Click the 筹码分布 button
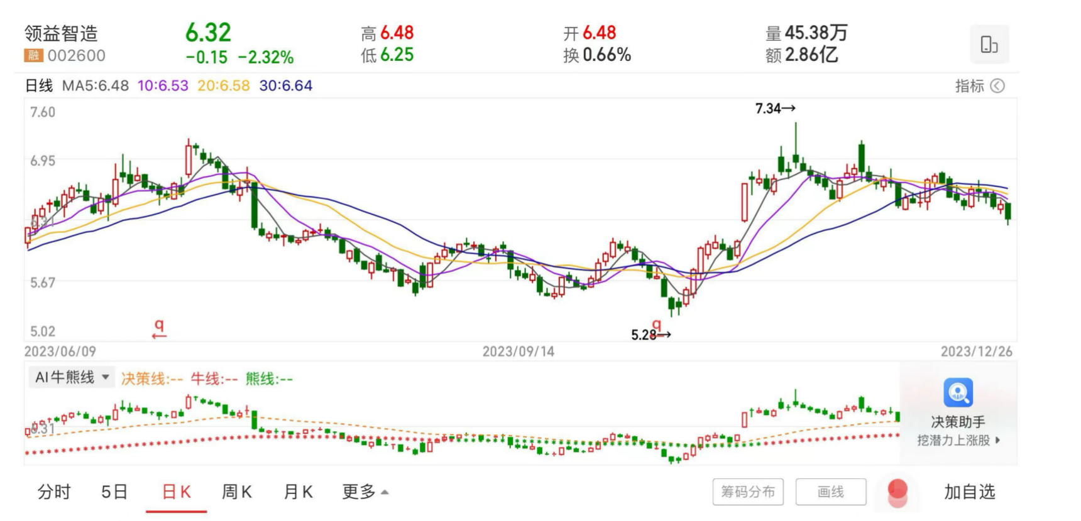 (748, 491)
